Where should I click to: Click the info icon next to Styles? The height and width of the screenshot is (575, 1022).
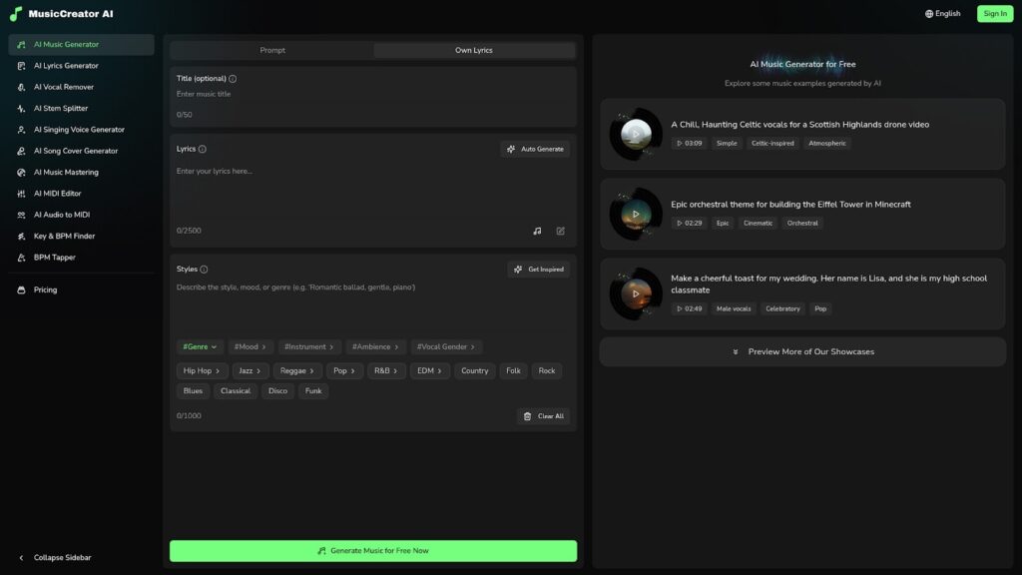(x=204, y=270)
